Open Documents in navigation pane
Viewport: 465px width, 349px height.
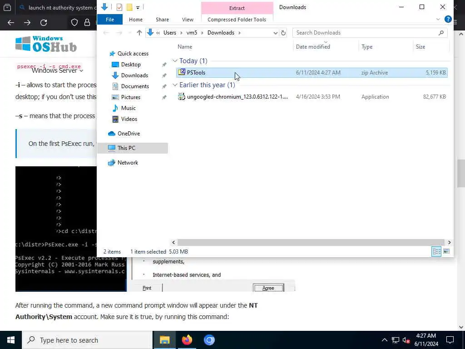click(x=135, y=86)
